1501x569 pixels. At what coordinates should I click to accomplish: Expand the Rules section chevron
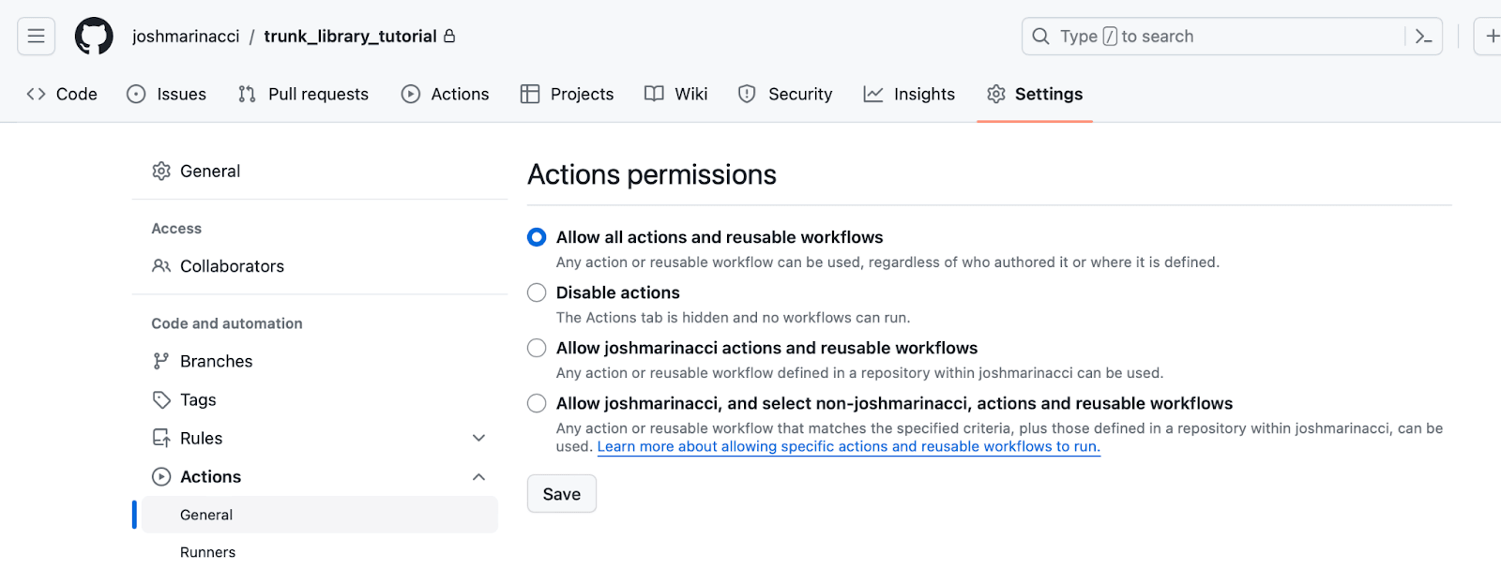(478, 438)
